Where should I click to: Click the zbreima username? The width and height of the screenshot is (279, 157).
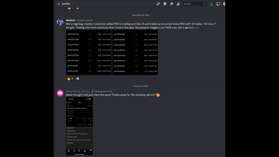[71, 20]
